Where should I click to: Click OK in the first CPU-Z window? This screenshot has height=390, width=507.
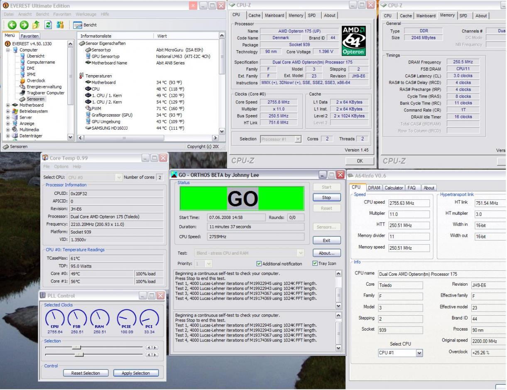(360, 161)
